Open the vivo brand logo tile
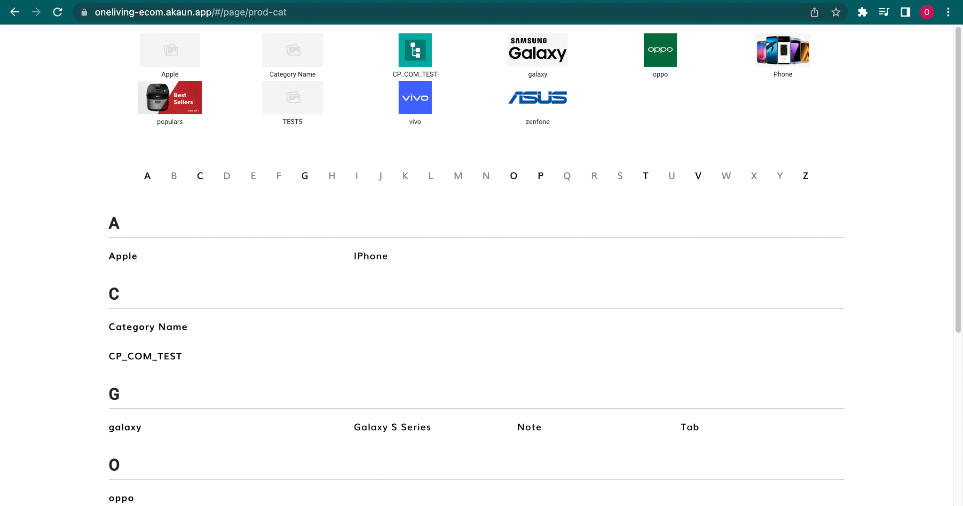Image resolution: width=963 pixels, height=506 pixels. pos(415,97)
